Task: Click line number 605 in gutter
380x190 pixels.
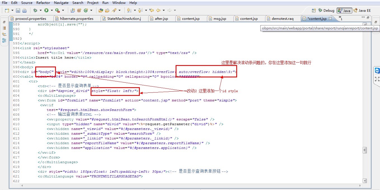Action: (16, 100)
